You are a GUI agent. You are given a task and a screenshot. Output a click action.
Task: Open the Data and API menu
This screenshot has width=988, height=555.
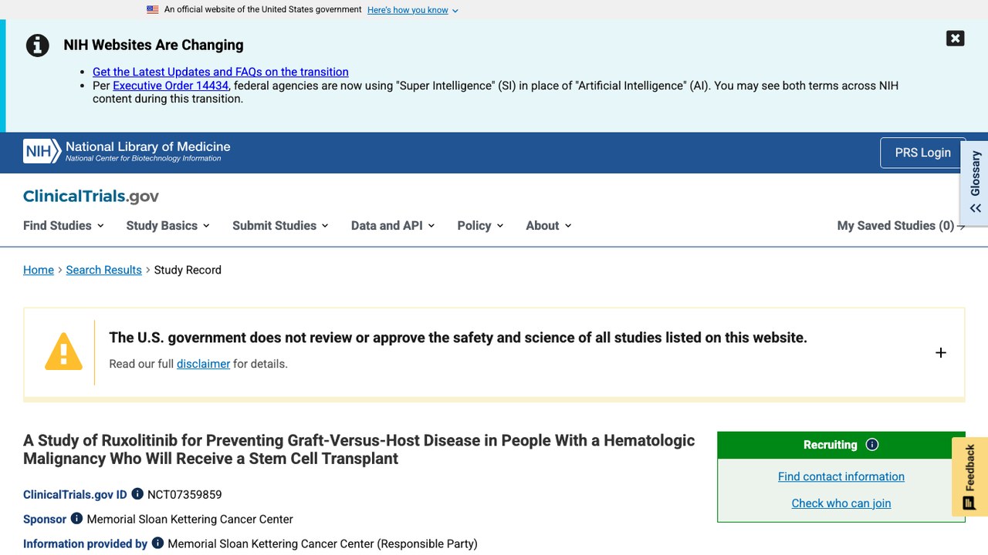tap(393, 225)
